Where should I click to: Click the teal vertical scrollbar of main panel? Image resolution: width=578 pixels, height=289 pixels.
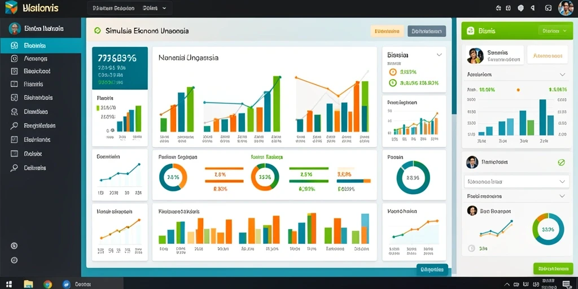pos(454,67)
